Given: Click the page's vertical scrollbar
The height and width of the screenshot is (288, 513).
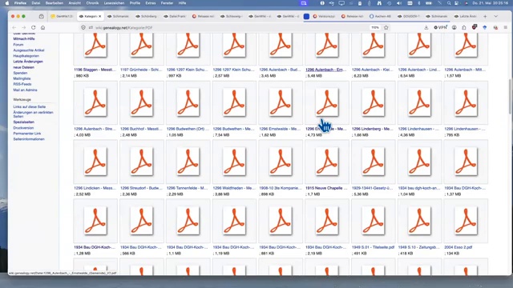Looking at the screenshot, I should coord(510,96).
